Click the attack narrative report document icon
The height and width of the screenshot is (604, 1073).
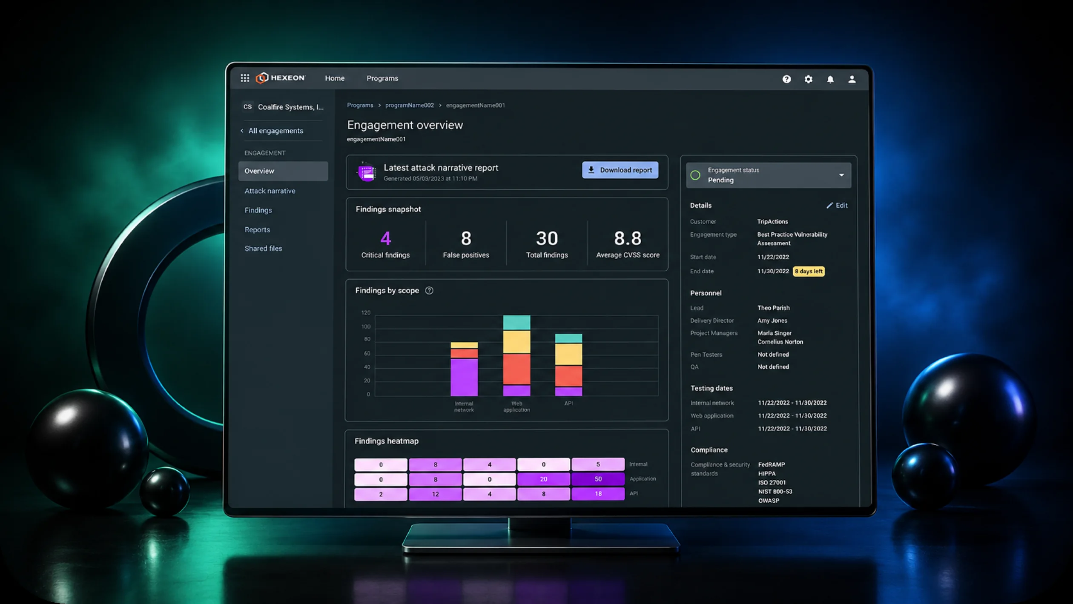point(367,172)
